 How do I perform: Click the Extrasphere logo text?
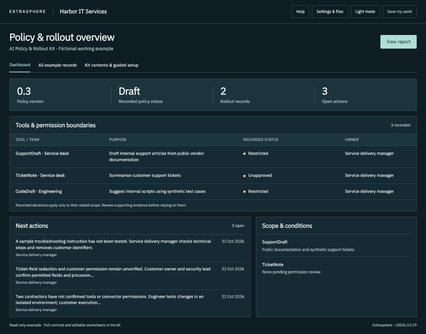[28, 12]
